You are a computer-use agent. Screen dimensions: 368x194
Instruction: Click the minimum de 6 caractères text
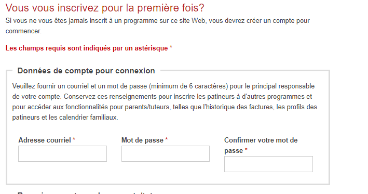click(x=189, y=86)
